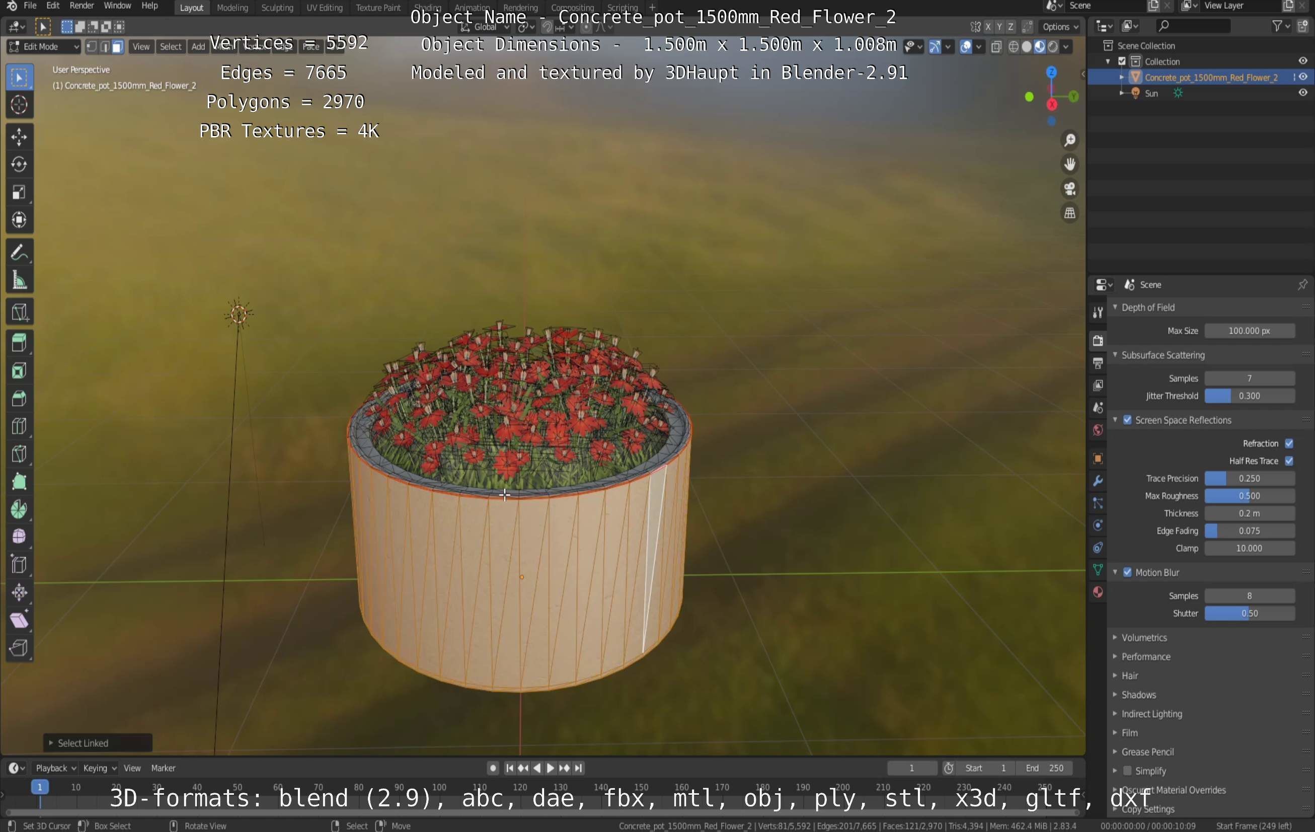Select the Annotate tool
This screenshot has width=1315, height=832.
coord(19,252)
